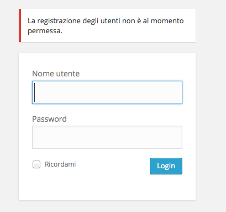226x212 pixels.
Task: Select the registration error message text
Action: coord(106,25)
